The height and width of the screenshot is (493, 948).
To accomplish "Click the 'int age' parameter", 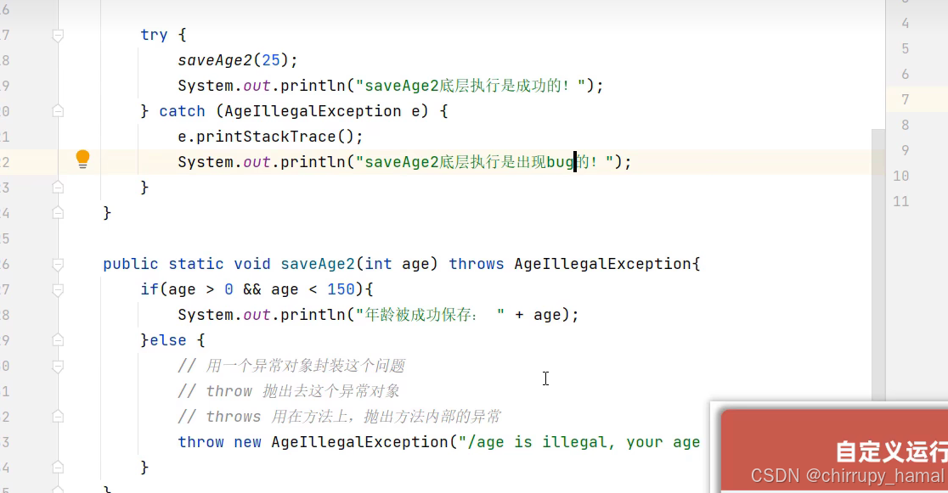I will [397, 264].
